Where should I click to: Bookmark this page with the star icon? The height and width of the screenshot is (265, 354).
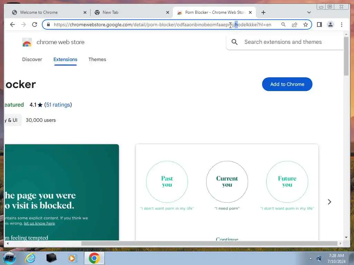[306, 24]
